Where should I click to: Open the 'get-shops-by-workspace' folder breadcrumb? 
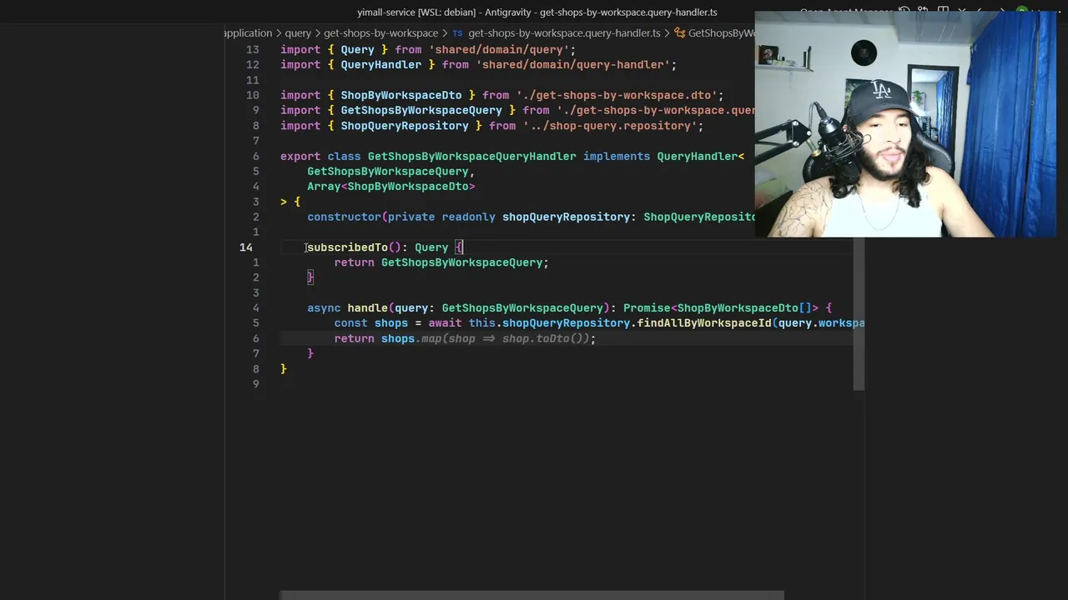(x=380, y=33)
